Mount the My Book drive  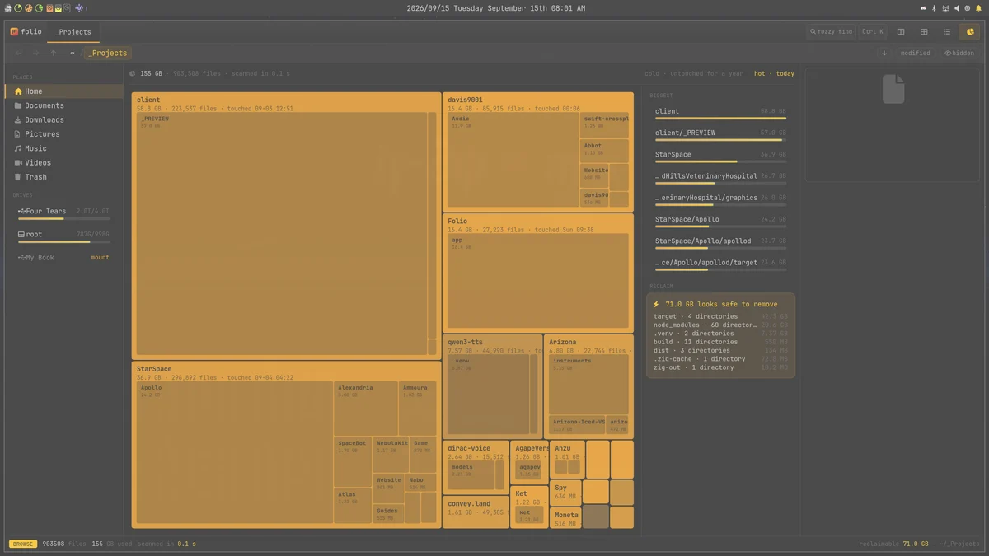[x=100, y=258]
